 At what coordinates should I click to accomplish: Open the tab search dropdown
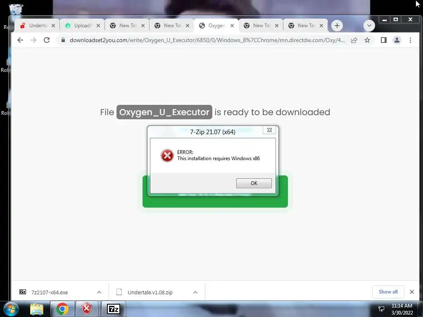tap(369, 26)
